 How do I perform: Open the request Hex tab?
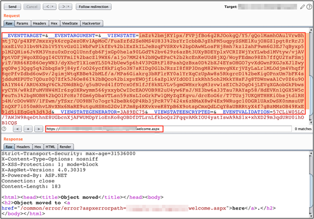pyautogui.click(x=54, y=23)
